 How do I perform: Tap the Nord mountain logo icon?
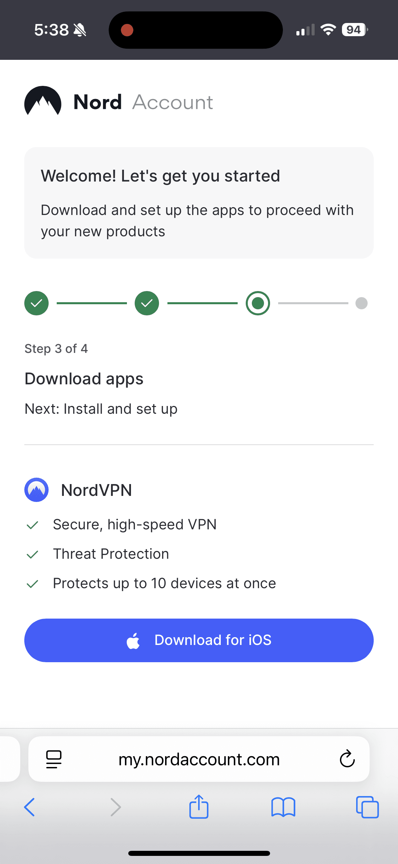(43, 101)
